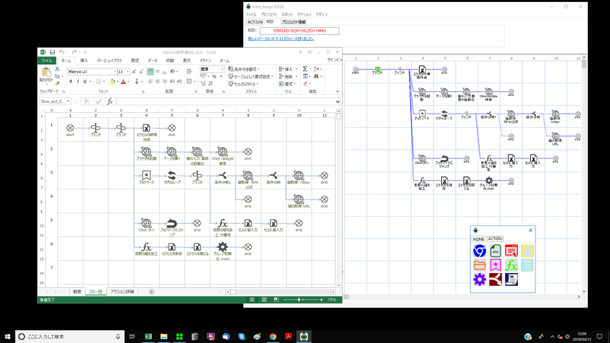Toggle underline formatting in Excel ribbon
This screenshot has width=610, height=343.
click(x=86, y=82)
